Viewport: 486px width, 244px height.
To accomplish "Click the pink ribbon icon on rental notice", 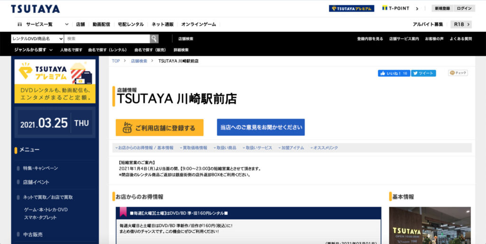I will 123,212.
